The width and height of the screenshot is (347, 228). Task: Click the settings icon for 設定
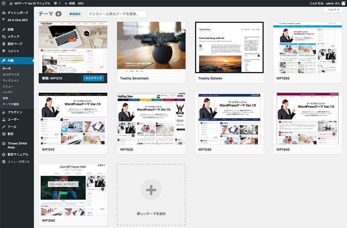4,134
